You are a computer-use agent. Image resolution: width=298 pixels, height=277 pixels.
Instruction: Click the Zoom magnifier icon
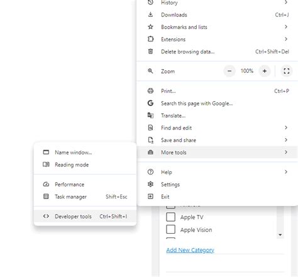point(150,71)
